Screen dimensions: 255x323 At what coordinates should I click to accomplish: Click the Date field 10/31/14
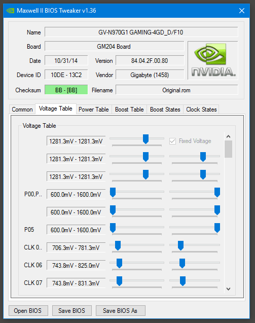click(x=66, y=60)
